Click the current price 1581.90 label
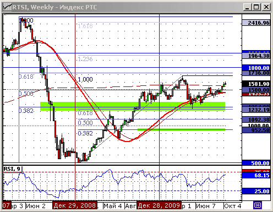This screenshot has height=212, width=273. tap(256, 84)
